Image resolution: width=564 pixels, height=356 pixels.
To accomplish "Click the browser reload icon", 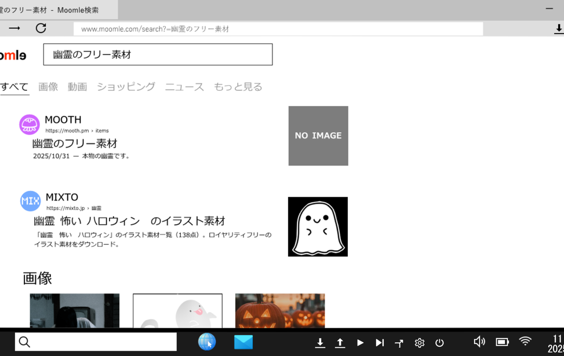I will coord(41,28).
